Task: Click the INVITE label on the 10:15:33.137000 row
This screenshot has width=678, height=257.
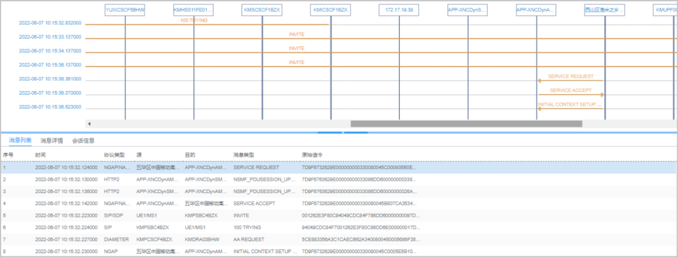Action: coord(296,34)
